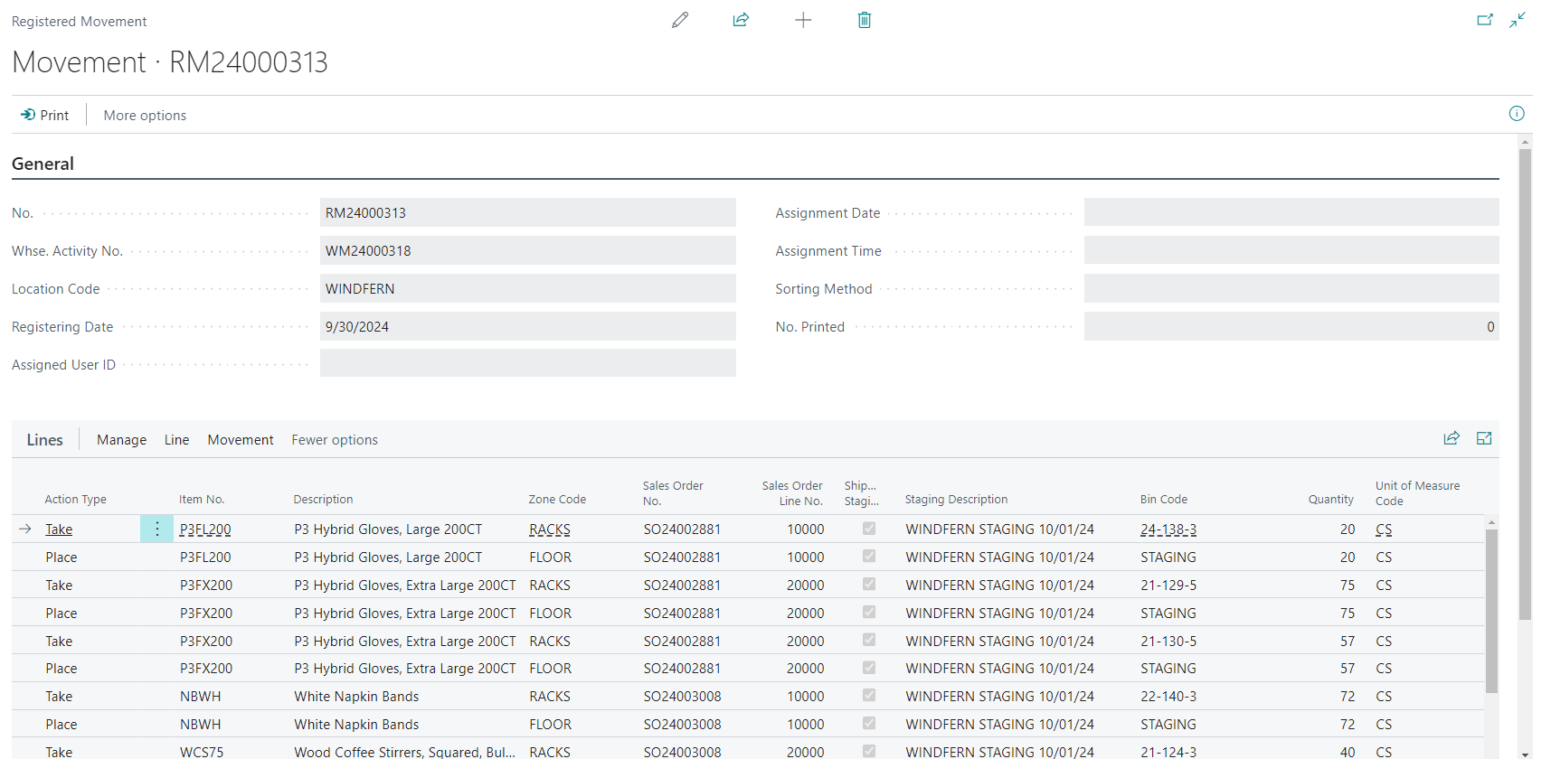
Task: Click bin code 24-138-3 link
Action: (1168, 529)
